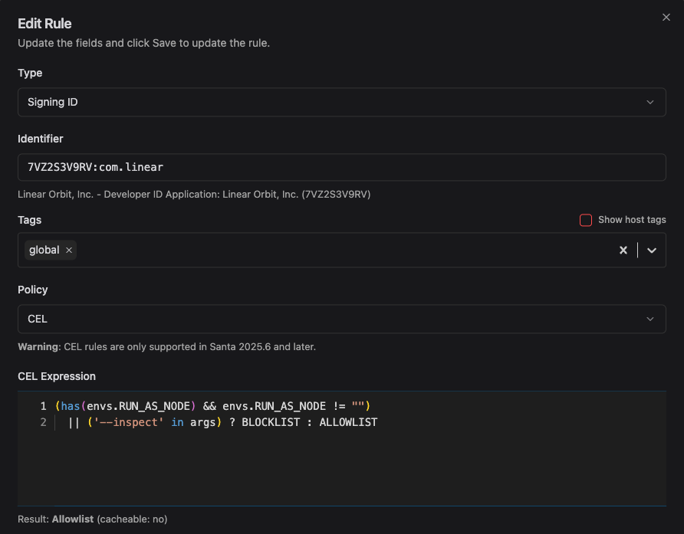The width and height of the screenshot is (684, 534).
Task: Clear all selected tags
Action: [623, 250]
